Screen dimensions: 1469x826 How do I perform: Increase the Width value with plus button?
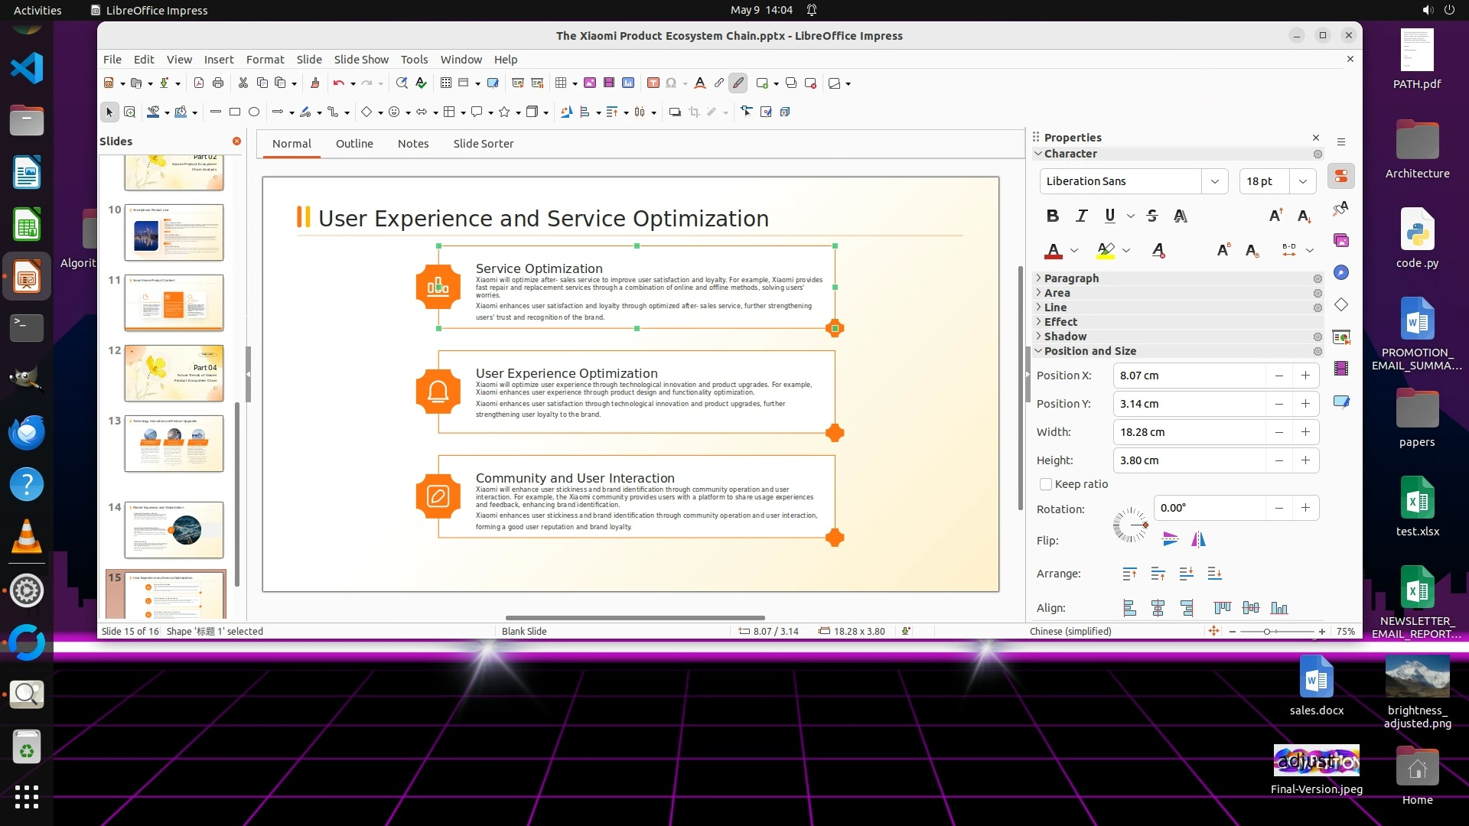[1305, 432]
